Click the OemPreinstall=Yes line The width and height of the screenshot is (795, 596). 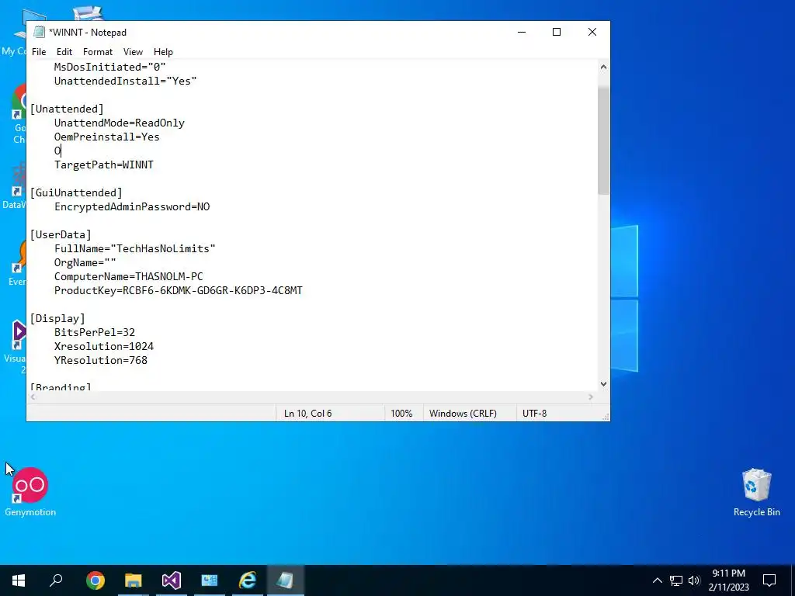(106, 137)
